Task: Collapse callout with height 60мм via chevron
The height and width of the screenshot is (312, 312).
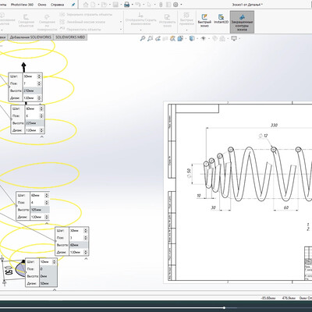Action: pos(86,258)
